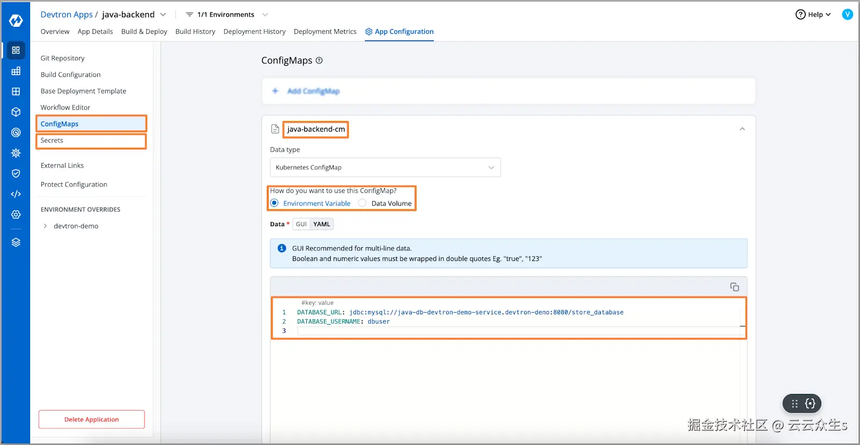Screen dimensions: 860x445
Task: Switch data editor to GUI mode
Action: point(301,224)
